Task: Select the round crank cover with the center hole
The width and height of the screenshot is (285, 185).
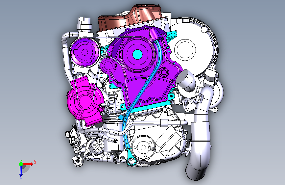Action: 143,147
